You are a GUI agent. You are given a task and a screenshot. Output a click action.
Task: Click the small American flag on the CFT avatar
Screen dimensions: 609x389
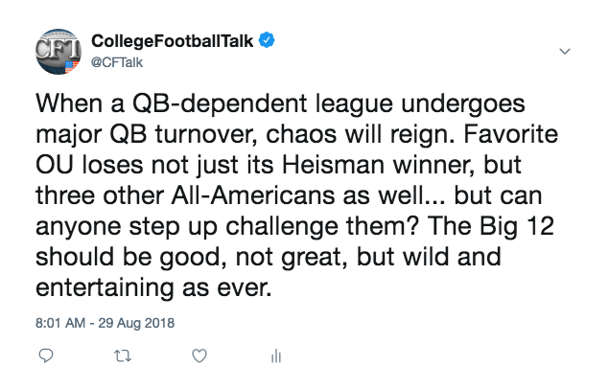(x=71, y=66)
